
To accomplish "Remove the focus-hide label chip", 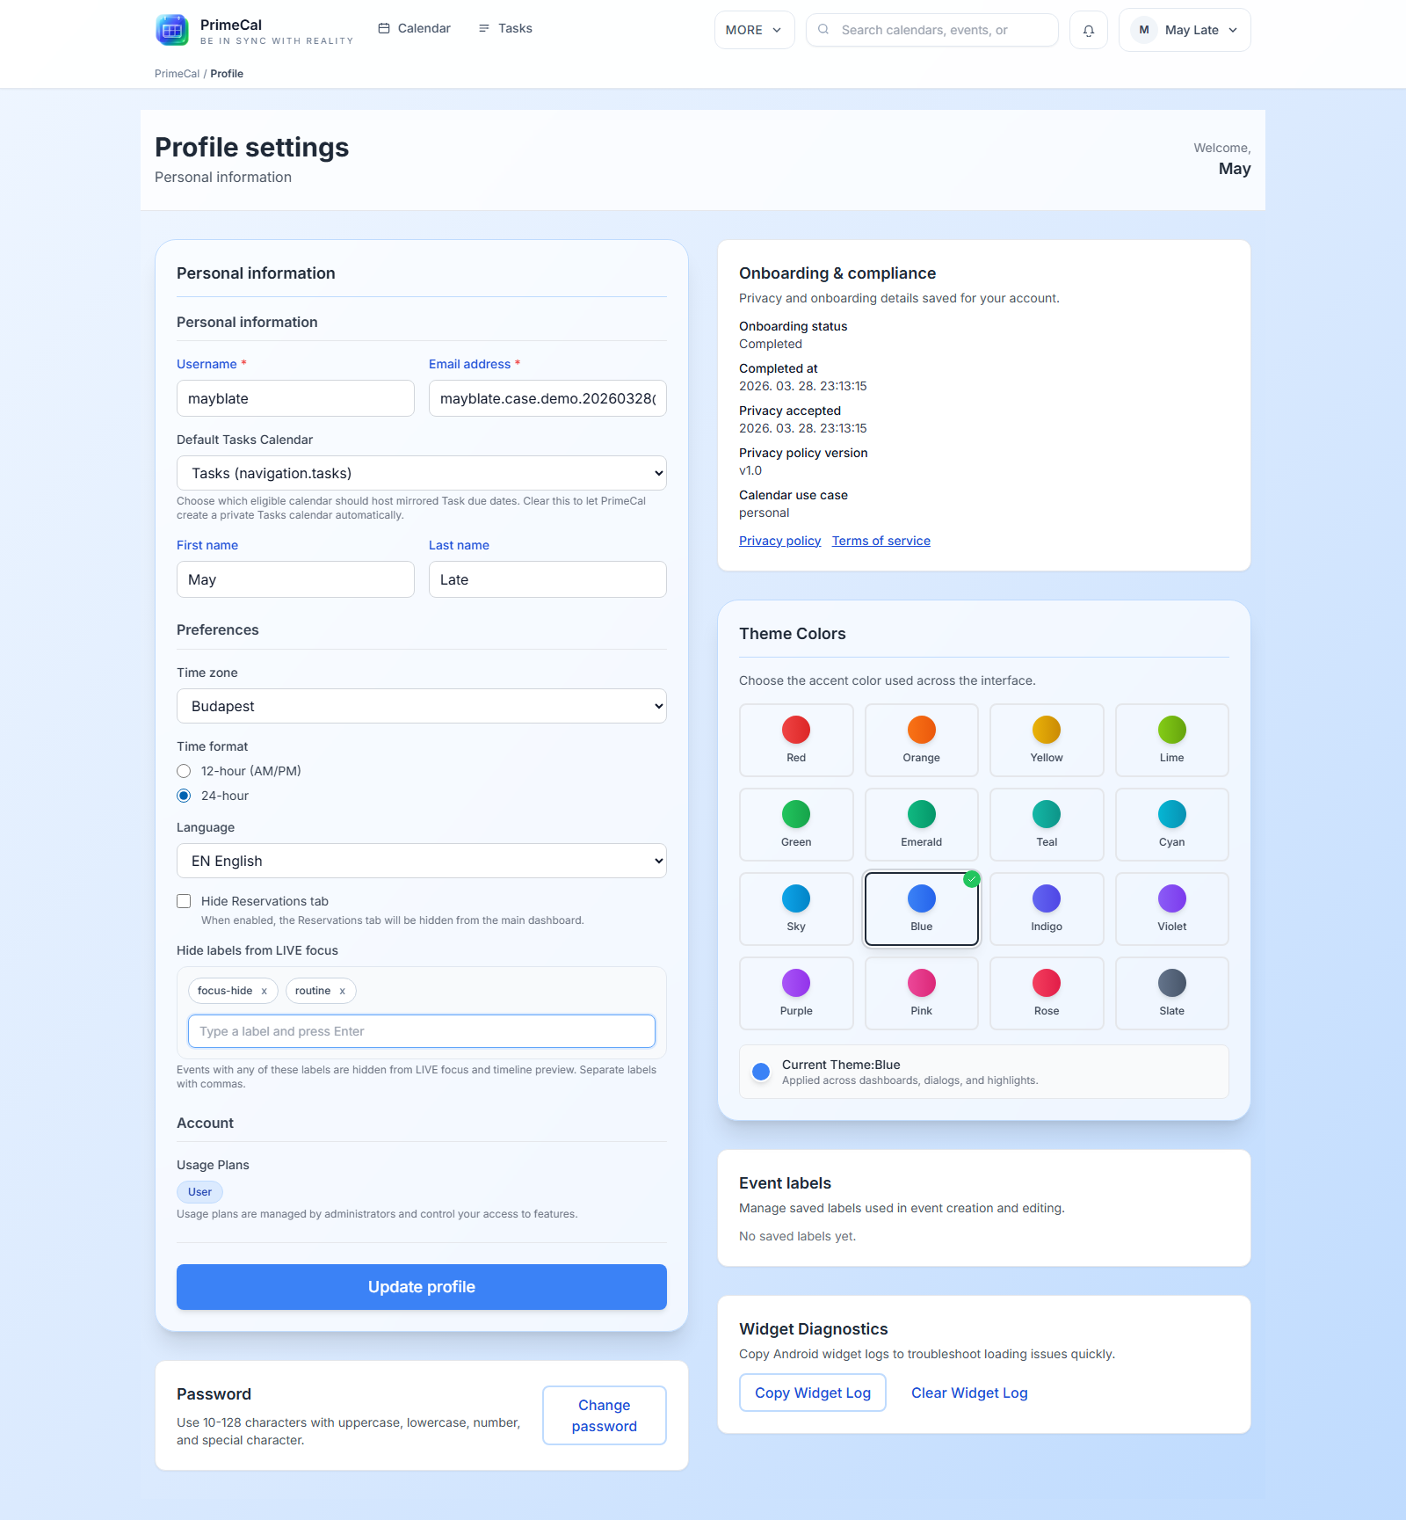I will click(265, 991).
